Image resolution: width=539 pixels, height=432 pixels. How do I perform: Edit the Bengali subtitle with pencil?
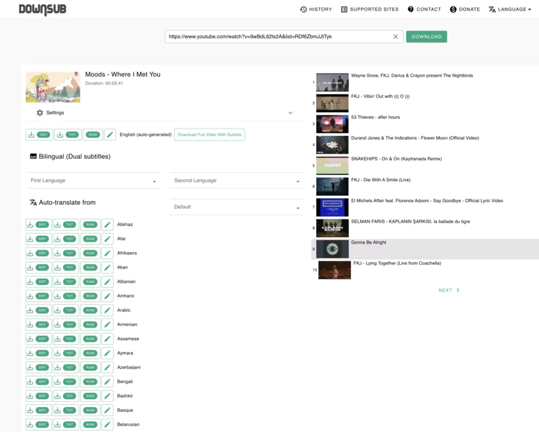pos(108,381)
